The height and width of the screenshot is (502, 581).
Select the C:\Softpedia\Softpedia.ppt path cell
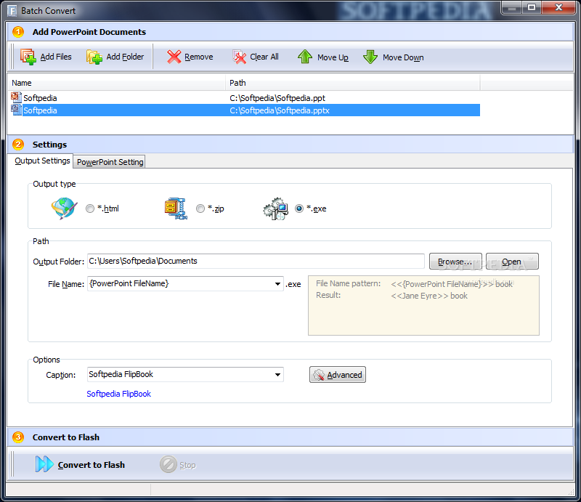coord(277,98)
